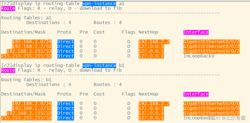
Task: Click the magenta Route label above Routing Tables a1
Action: click(x=8, y=8)
